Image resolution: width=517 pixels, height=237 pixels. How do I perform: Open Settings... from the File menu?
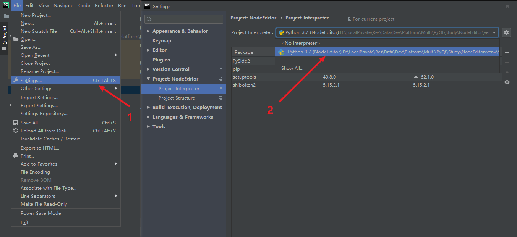pos(31,81)
